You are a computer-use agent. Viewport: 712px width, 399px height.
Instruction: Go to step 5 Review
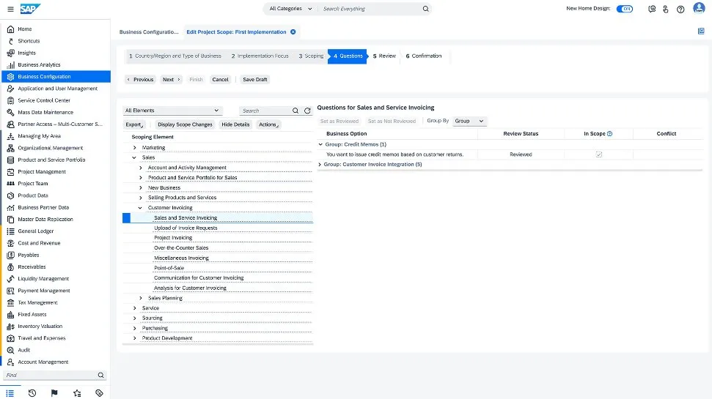click(384, 56)
